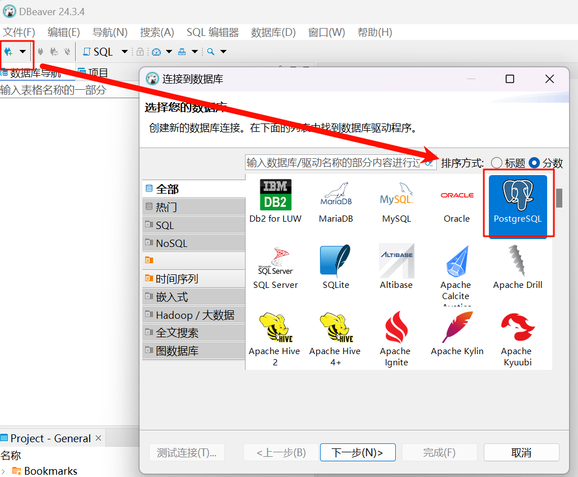Open the new connection dropdown arrow
Viewport: 578px width, 477px height.
click(23, 52)
